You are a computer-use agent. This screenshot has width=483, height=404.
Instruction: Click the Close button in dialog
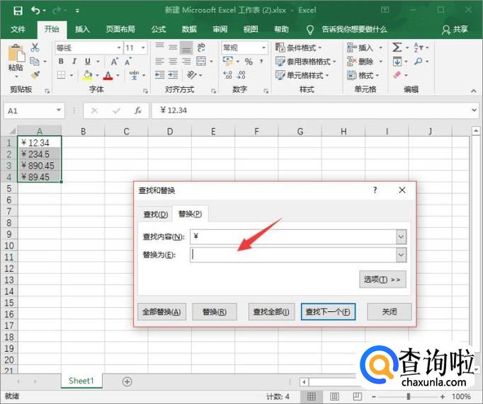tap(389, 312)
